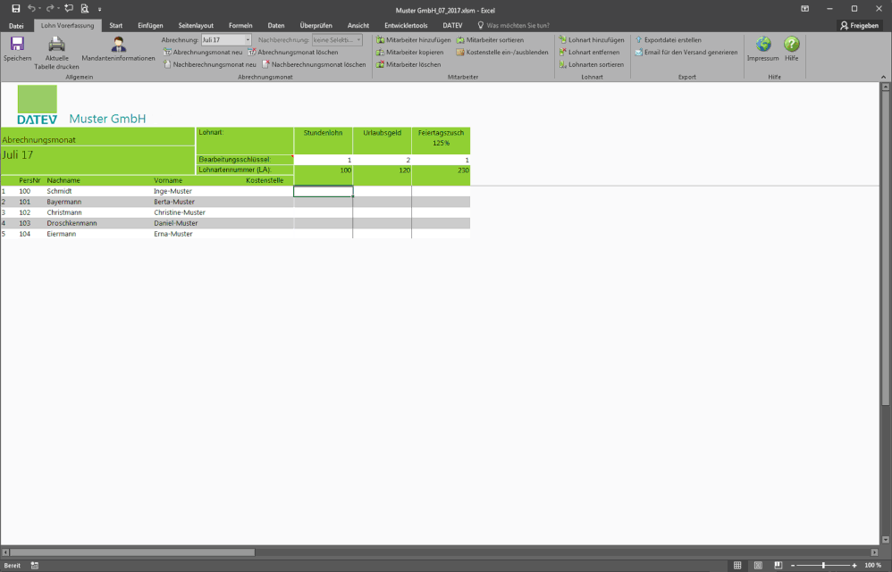Switch to the Formeln tab
This screenshot has width=892, height=572.
[x=240, y=26]
